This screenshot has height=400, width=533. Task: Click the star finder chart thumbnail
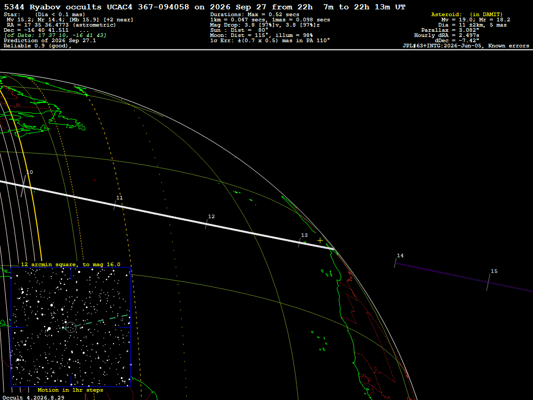[x=71, y=327]
